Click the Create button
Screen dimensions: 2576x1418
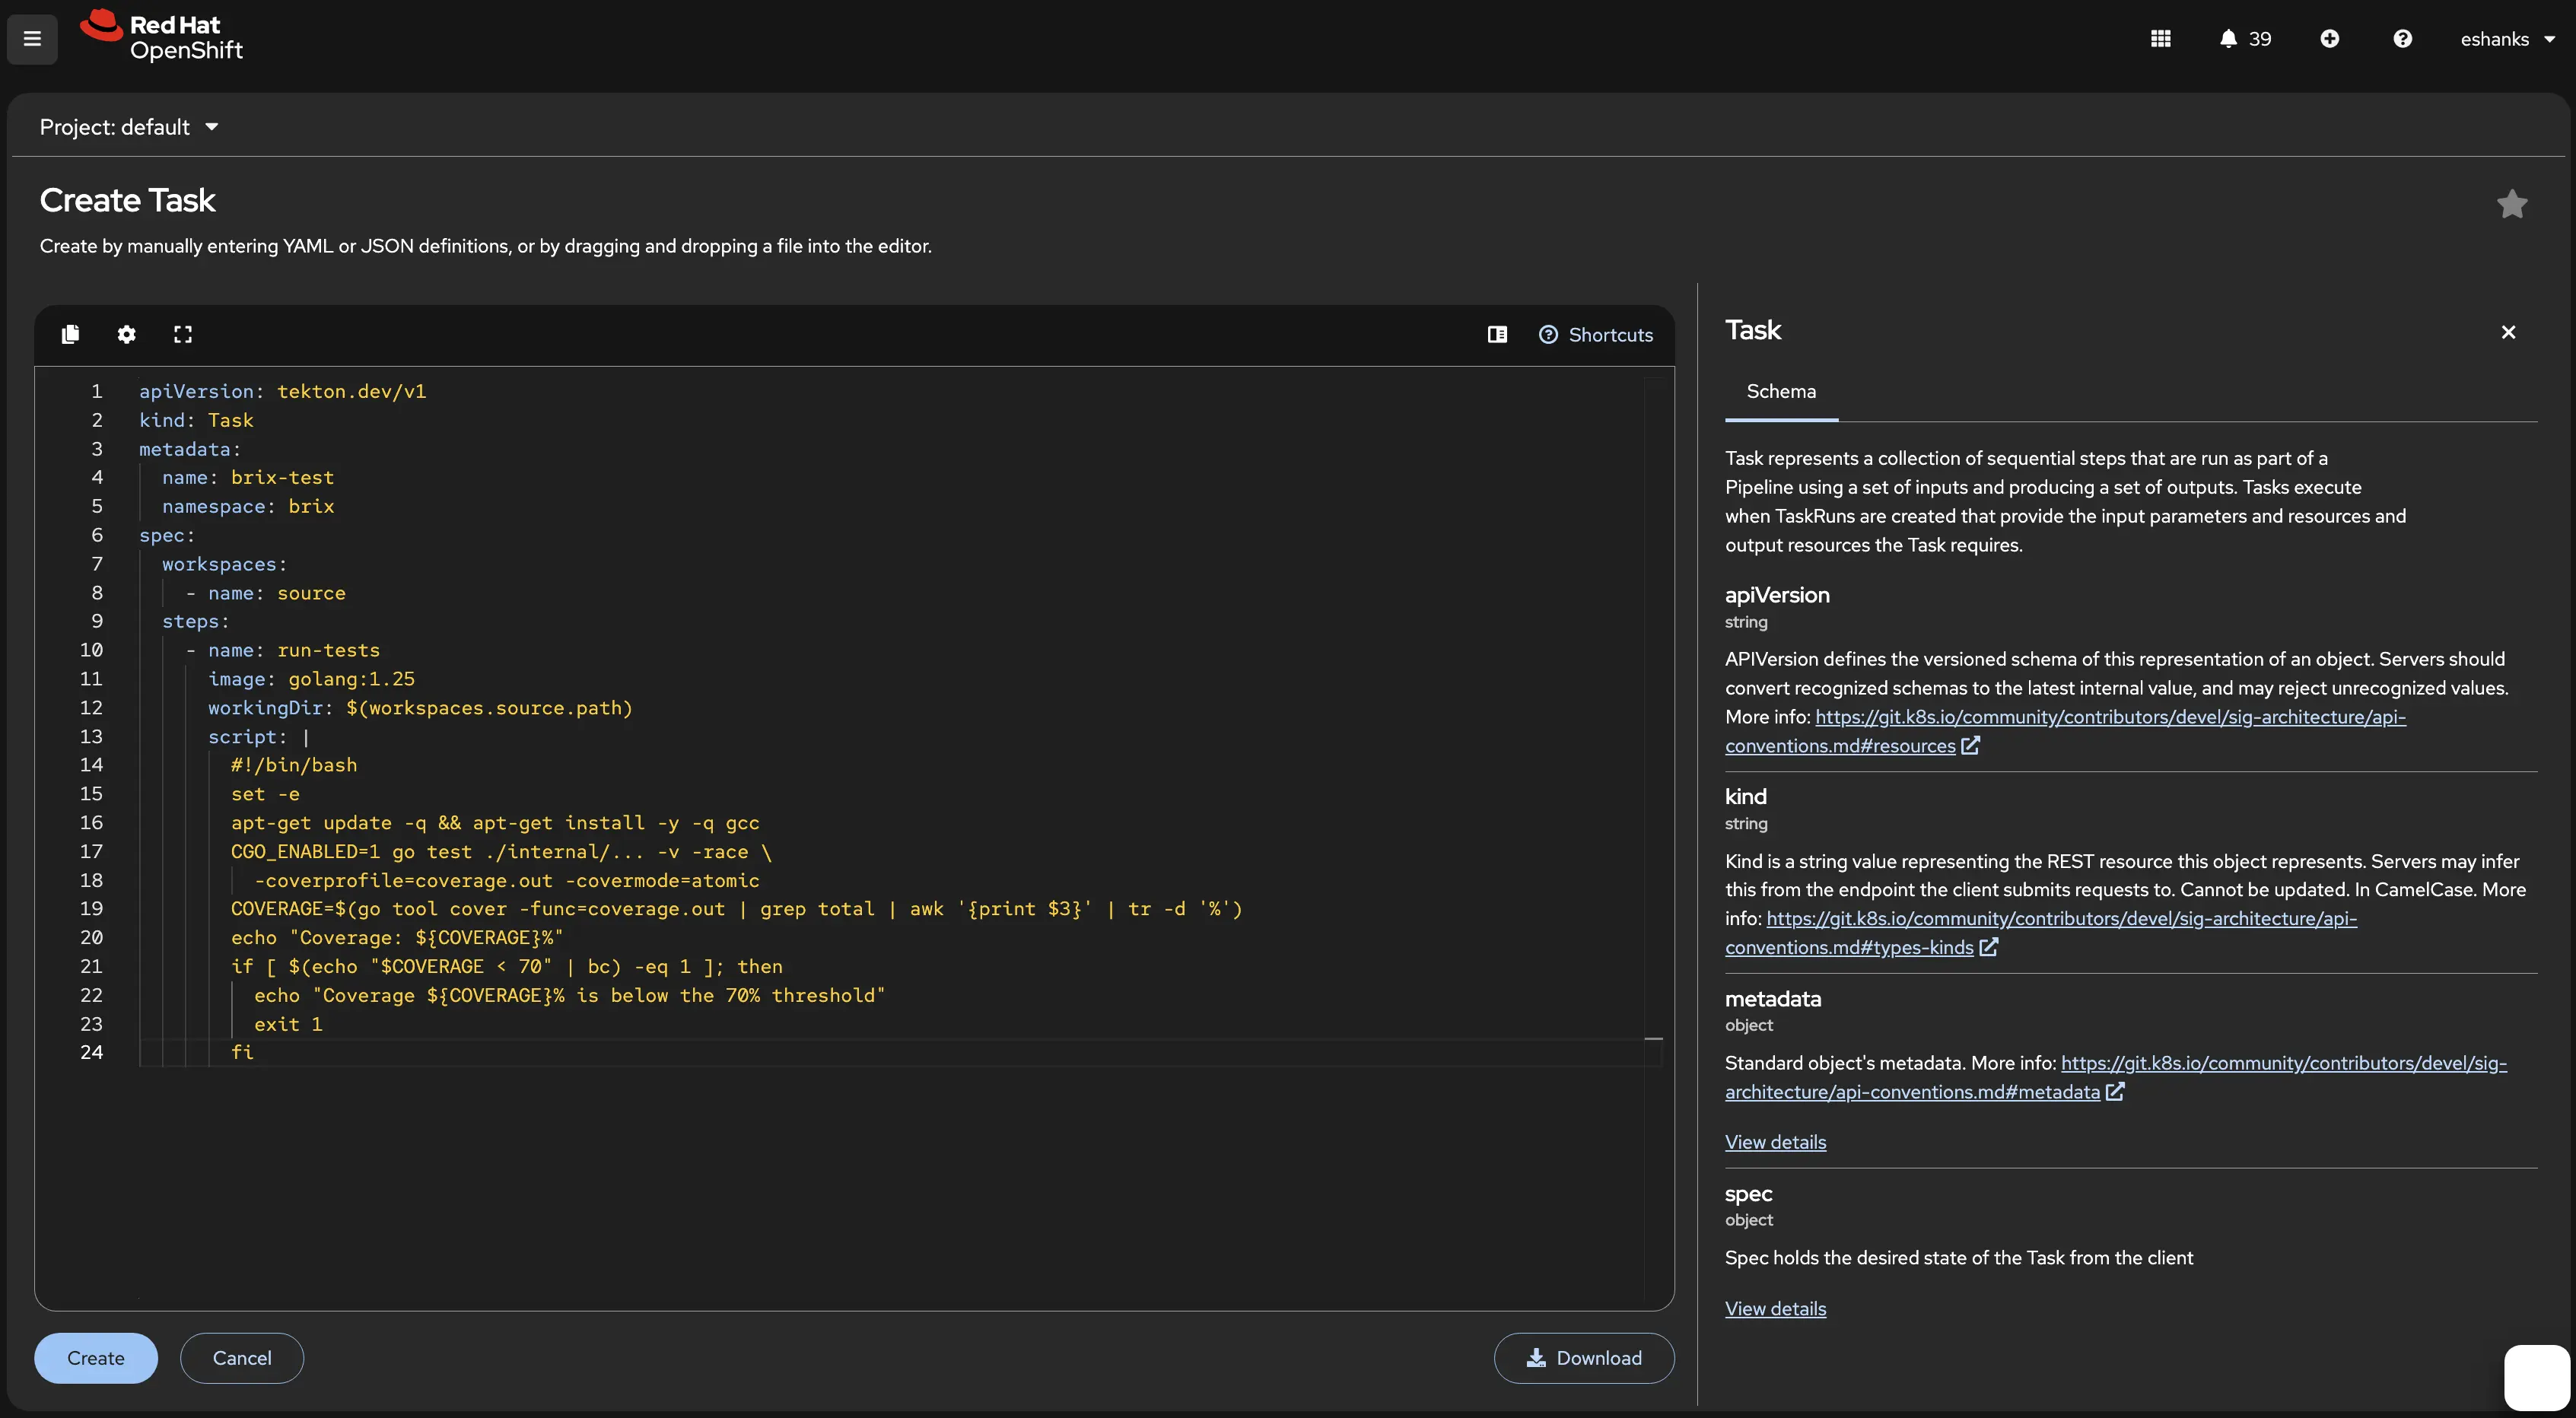[96, 1358]
